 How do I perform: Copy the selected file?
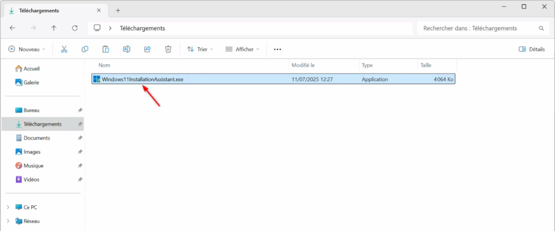click(x=85, y=49)
